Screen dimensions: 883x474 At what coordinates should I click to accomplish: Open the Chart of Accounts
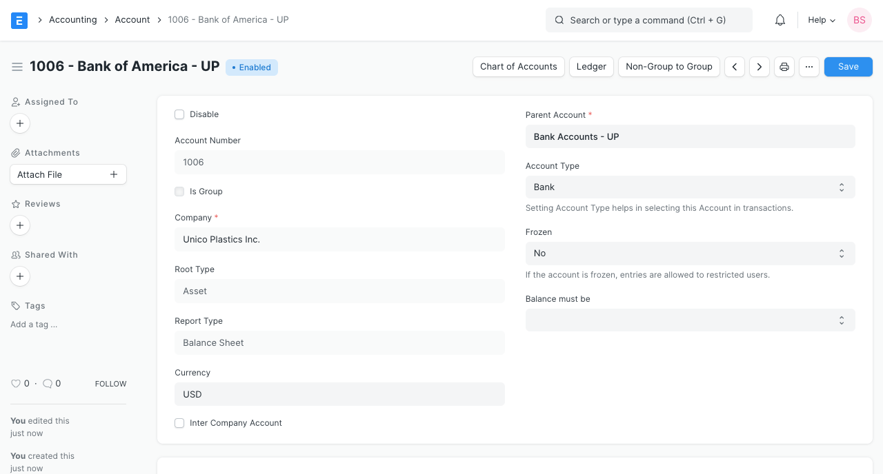tap(518, 66)
